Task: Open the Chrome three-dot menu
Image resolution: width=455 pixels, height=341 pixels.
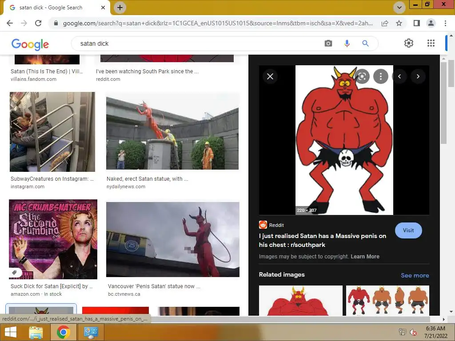Action: click(445, 23)
